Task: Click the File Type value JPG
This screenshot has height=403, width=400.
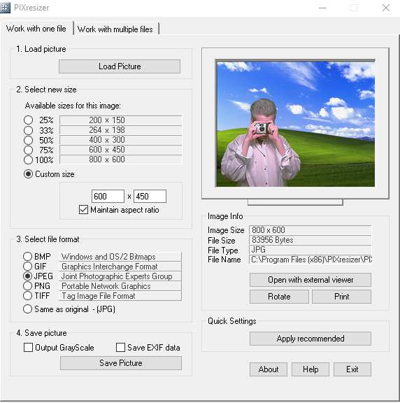Action: [x=310, y=250]
